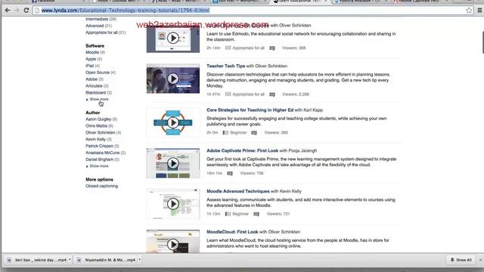This screenshot has width=484, height=272.
Task: Go back with the browser back arrow
Action: [8, 10]
